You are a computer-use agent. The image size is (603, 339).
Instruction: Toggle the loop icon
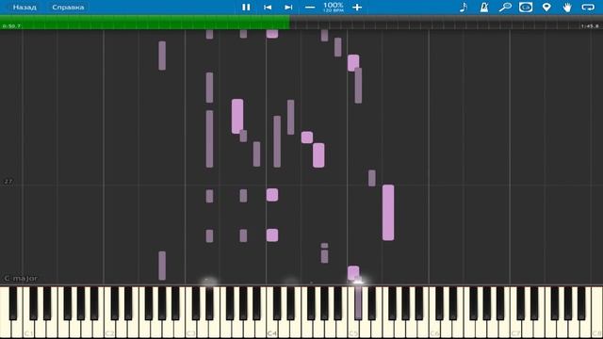click(588, 8)
